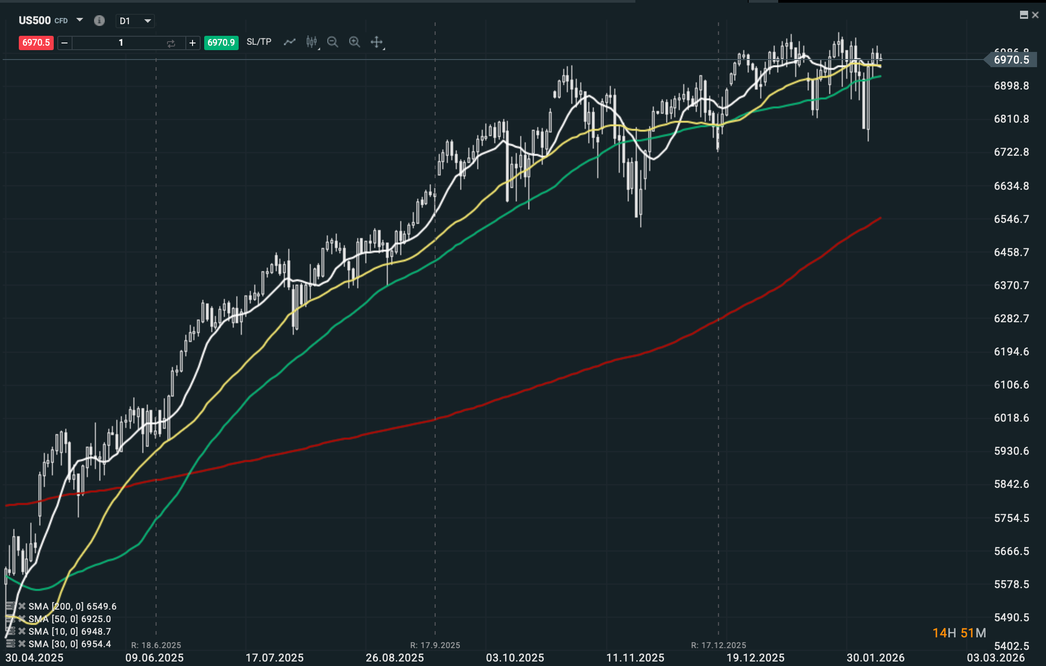
Task: Zoom out the chart with magnifier minus
Action: coord(332,42)
